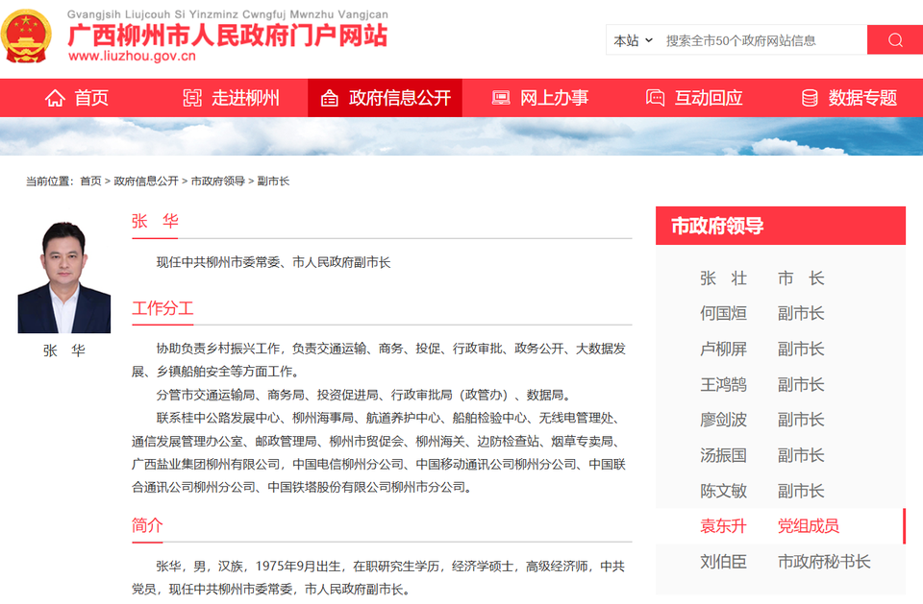Click the 网上办事 computer icon

point(500,98)
